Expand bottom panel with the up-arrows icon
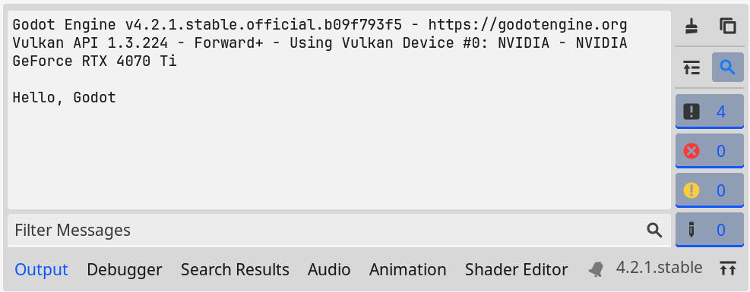This screenshot has height=292, width=750. click(727, 268)
